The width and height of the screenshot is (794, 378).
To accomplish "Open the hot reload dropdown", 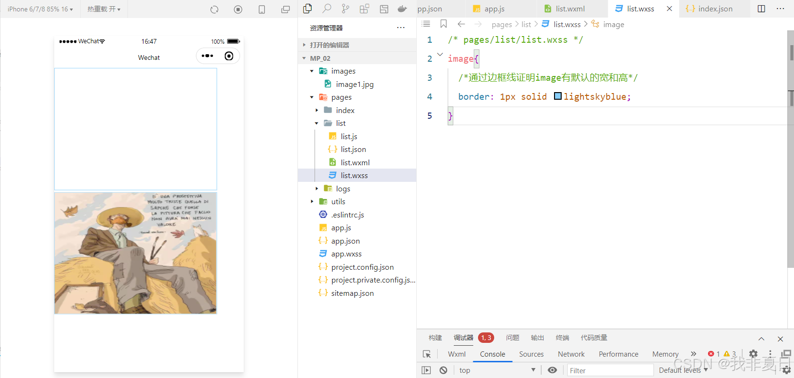I will 104,9.
